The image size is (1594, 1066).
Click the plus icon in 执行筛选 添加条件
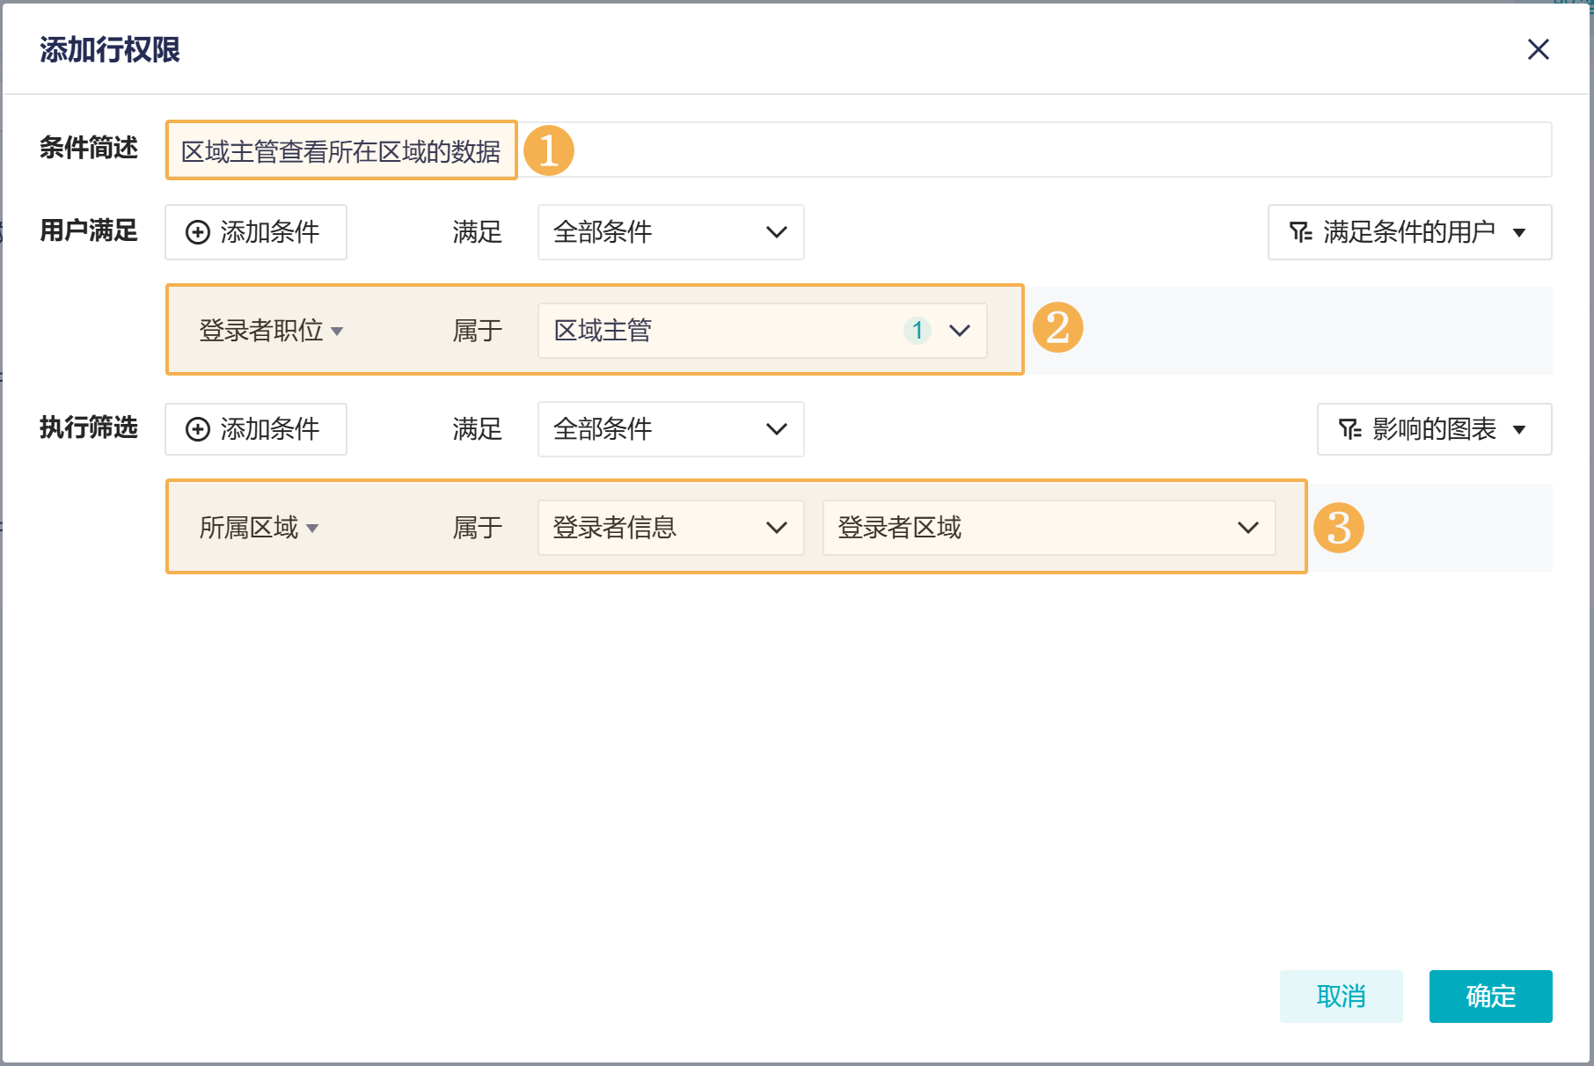(198, 429)
